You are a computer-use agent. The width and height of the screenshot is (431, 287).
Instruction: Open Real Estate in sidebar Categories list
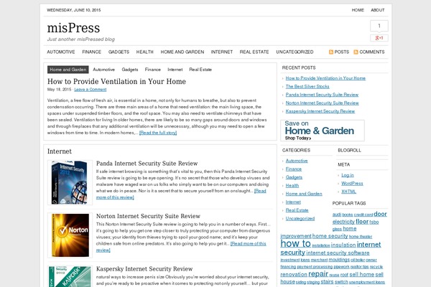pos(297,210)
